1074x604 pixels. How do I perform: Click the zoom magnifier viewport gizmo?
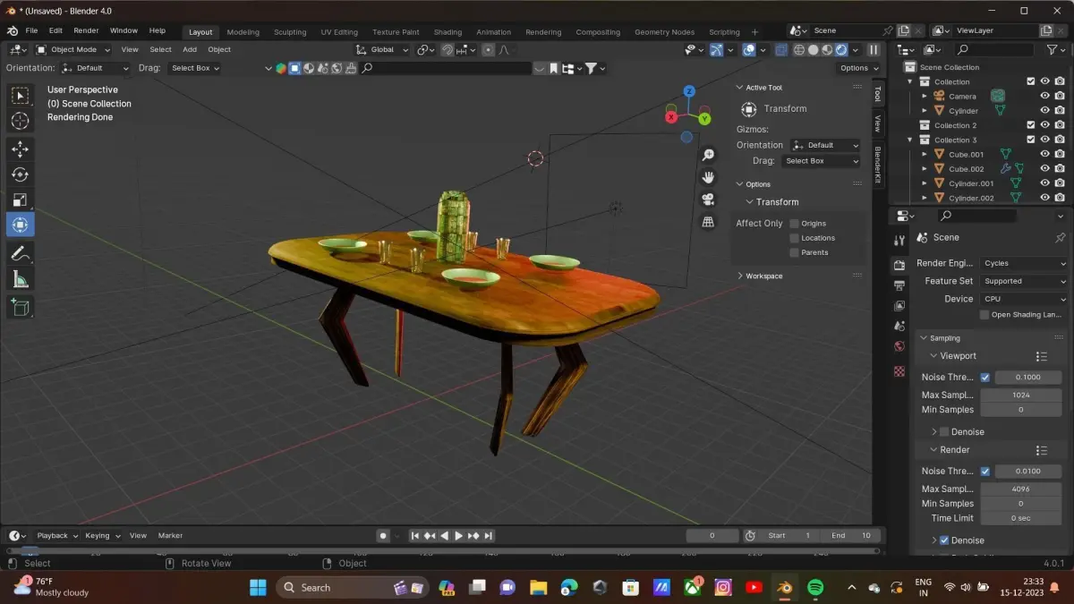tap(708, 155)
